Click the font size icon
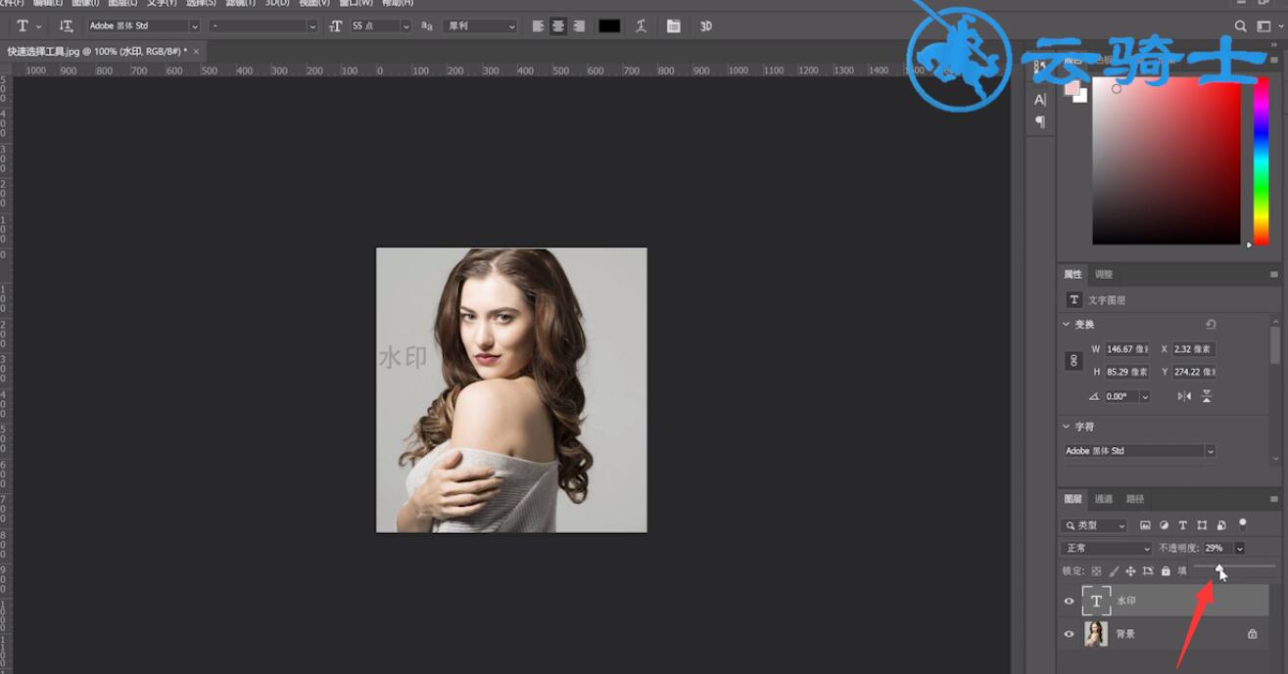1288x674 pixels. [x=336, y=26]
